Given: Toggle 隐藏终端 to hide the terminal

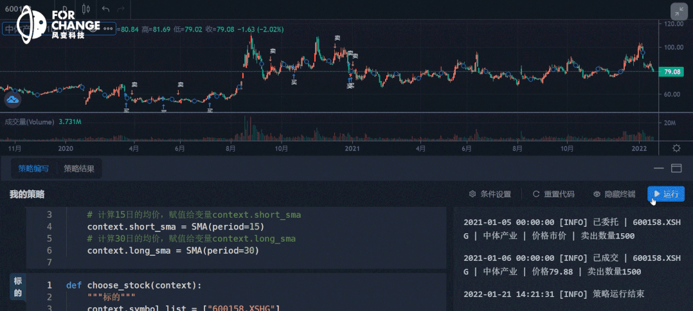Looking at the screenshot, I should [615, 194].
